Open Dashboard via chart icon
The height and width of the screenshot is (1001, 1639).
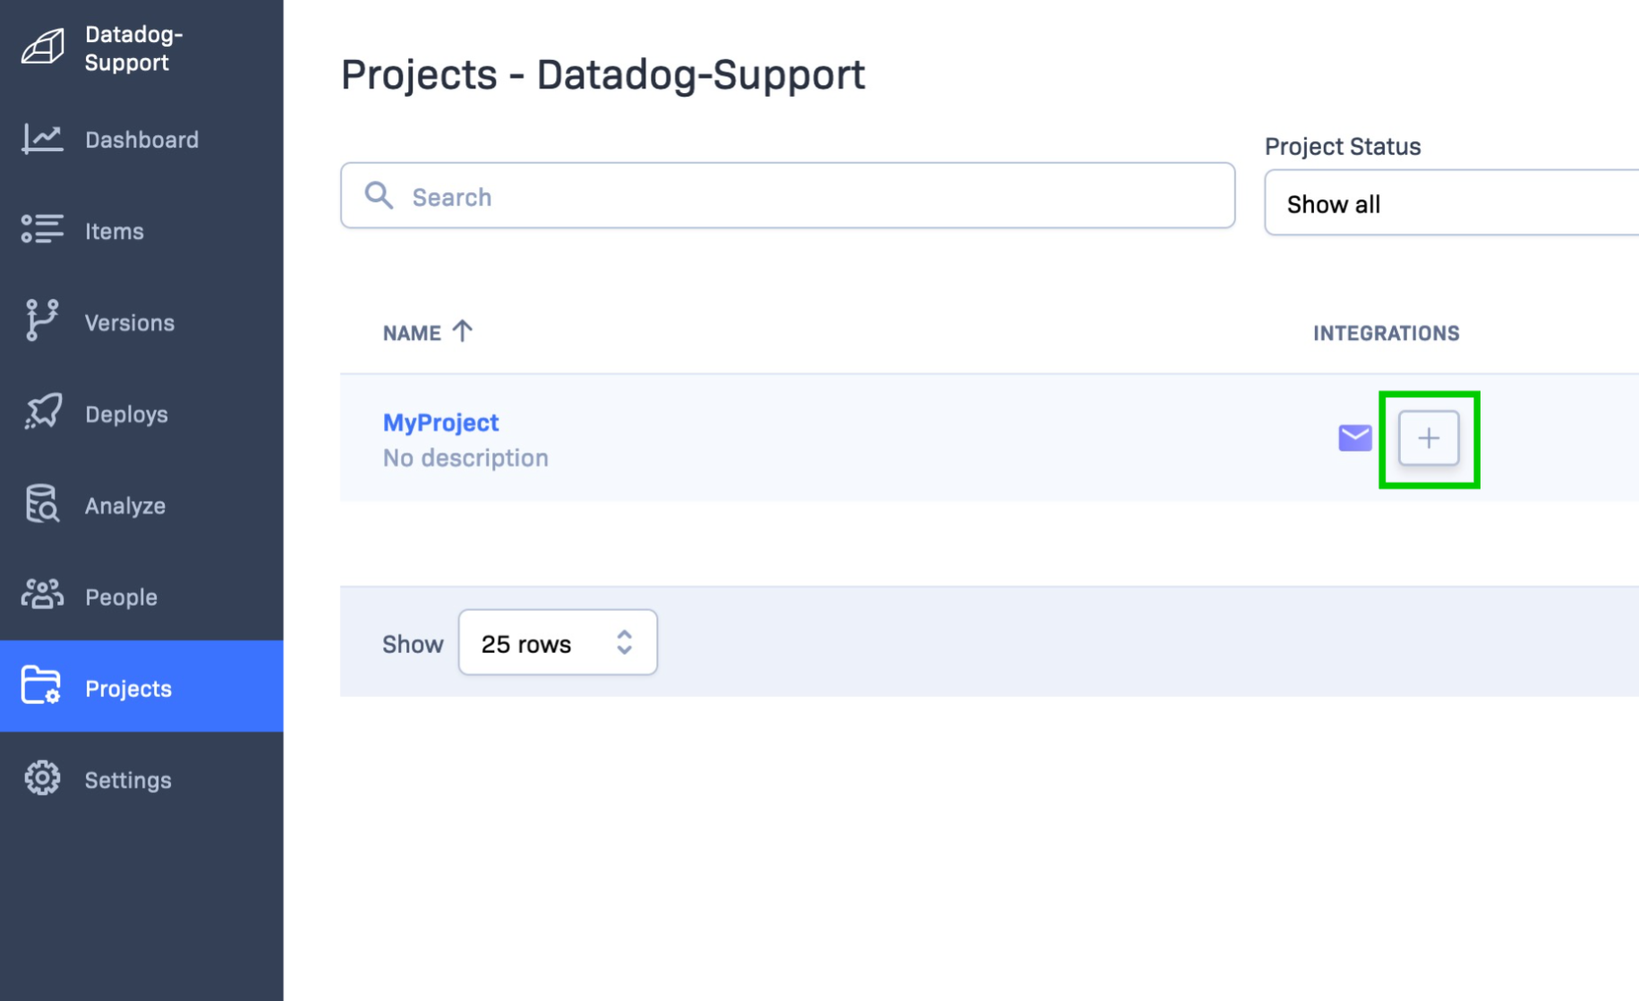(42, 139)
